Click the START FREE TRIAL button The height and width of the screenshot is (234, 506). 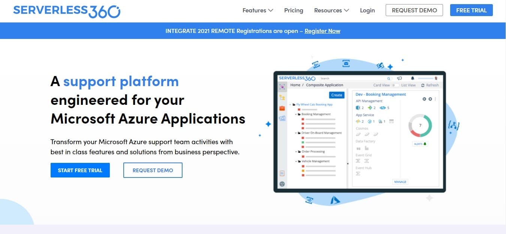click(x=80, y=170)
